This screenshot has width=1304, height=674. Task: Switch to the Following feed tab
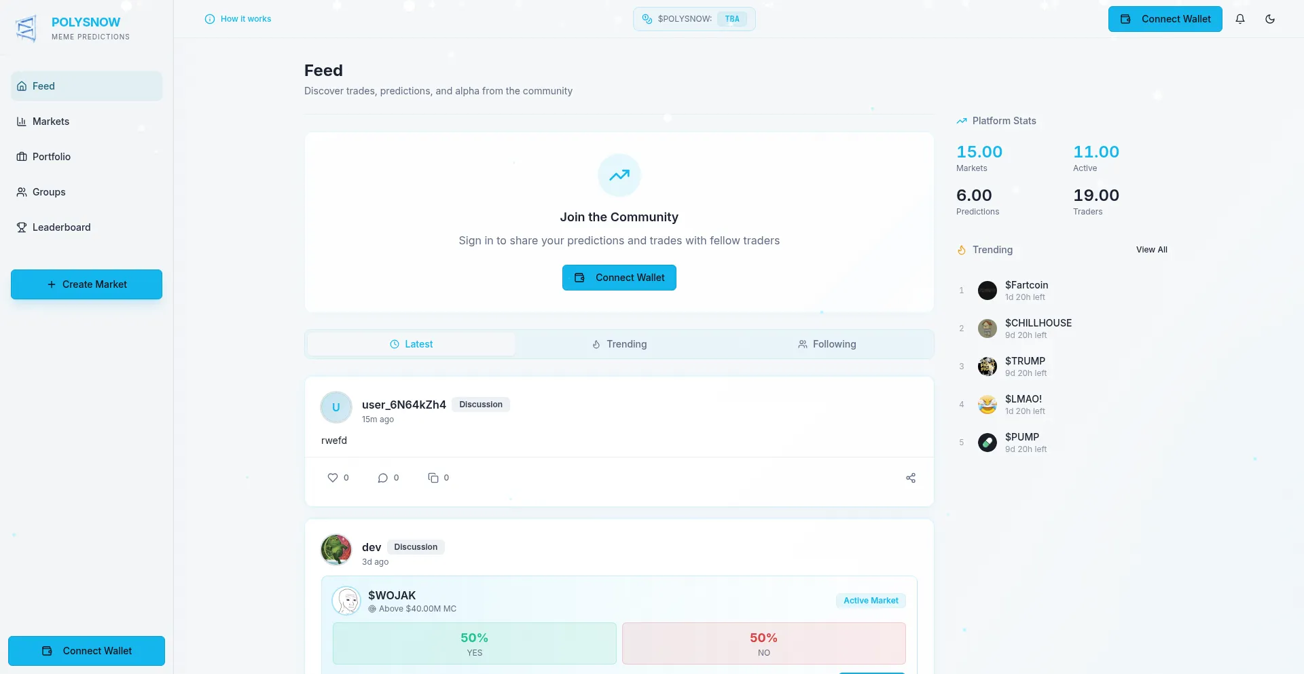click(827, 344)
